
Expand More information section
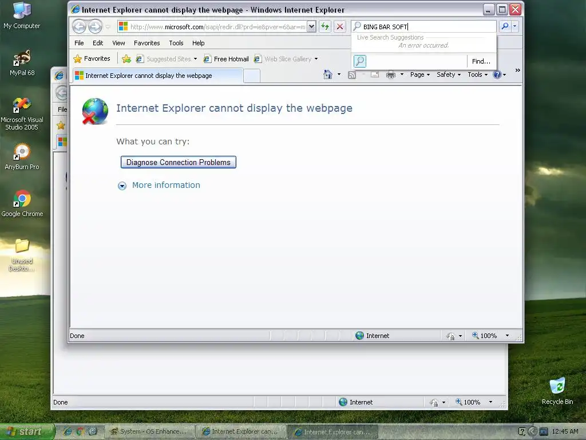coord(159,185)
